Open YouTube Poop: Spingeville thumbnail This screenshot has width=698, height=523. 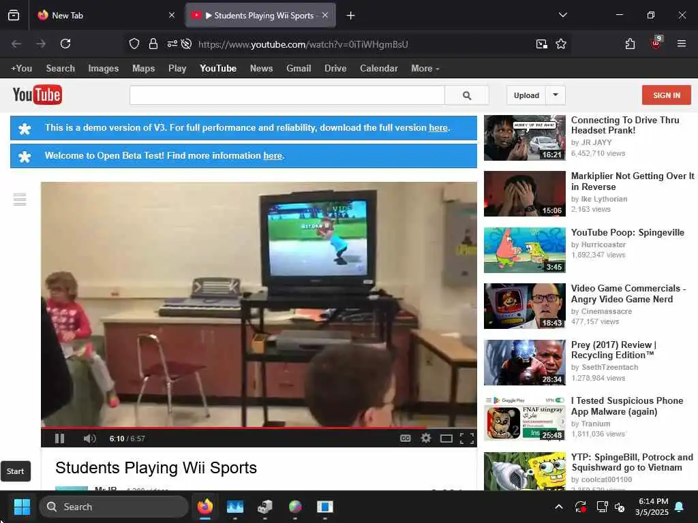point(524,250)
